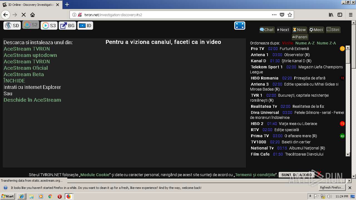This screenshot has height=200, width=356.
Task: Open the Firefox hamburger menu
Action: click(350, 15)
